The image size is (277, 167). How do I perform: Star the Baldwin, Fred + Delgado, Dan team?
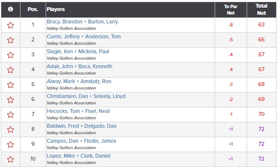(x=10, y=130)
